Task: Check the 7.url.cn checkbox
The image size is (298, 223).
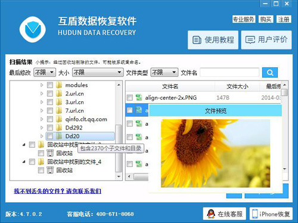Action: pos(50,111)
